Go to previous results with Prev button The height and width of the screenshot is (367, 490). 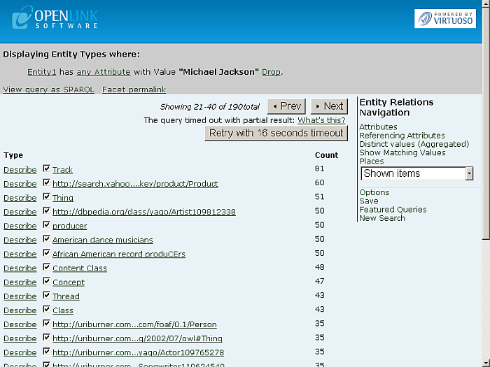coord(287,106)
